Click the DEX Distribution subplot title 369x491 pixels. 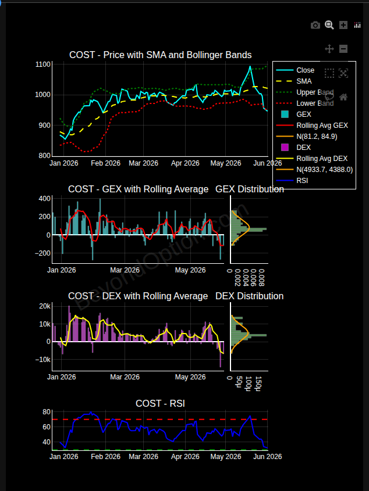click(250, 296)
